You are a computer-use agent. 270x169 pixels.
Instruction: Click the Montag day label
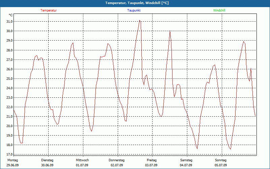(x=12, y=160)
